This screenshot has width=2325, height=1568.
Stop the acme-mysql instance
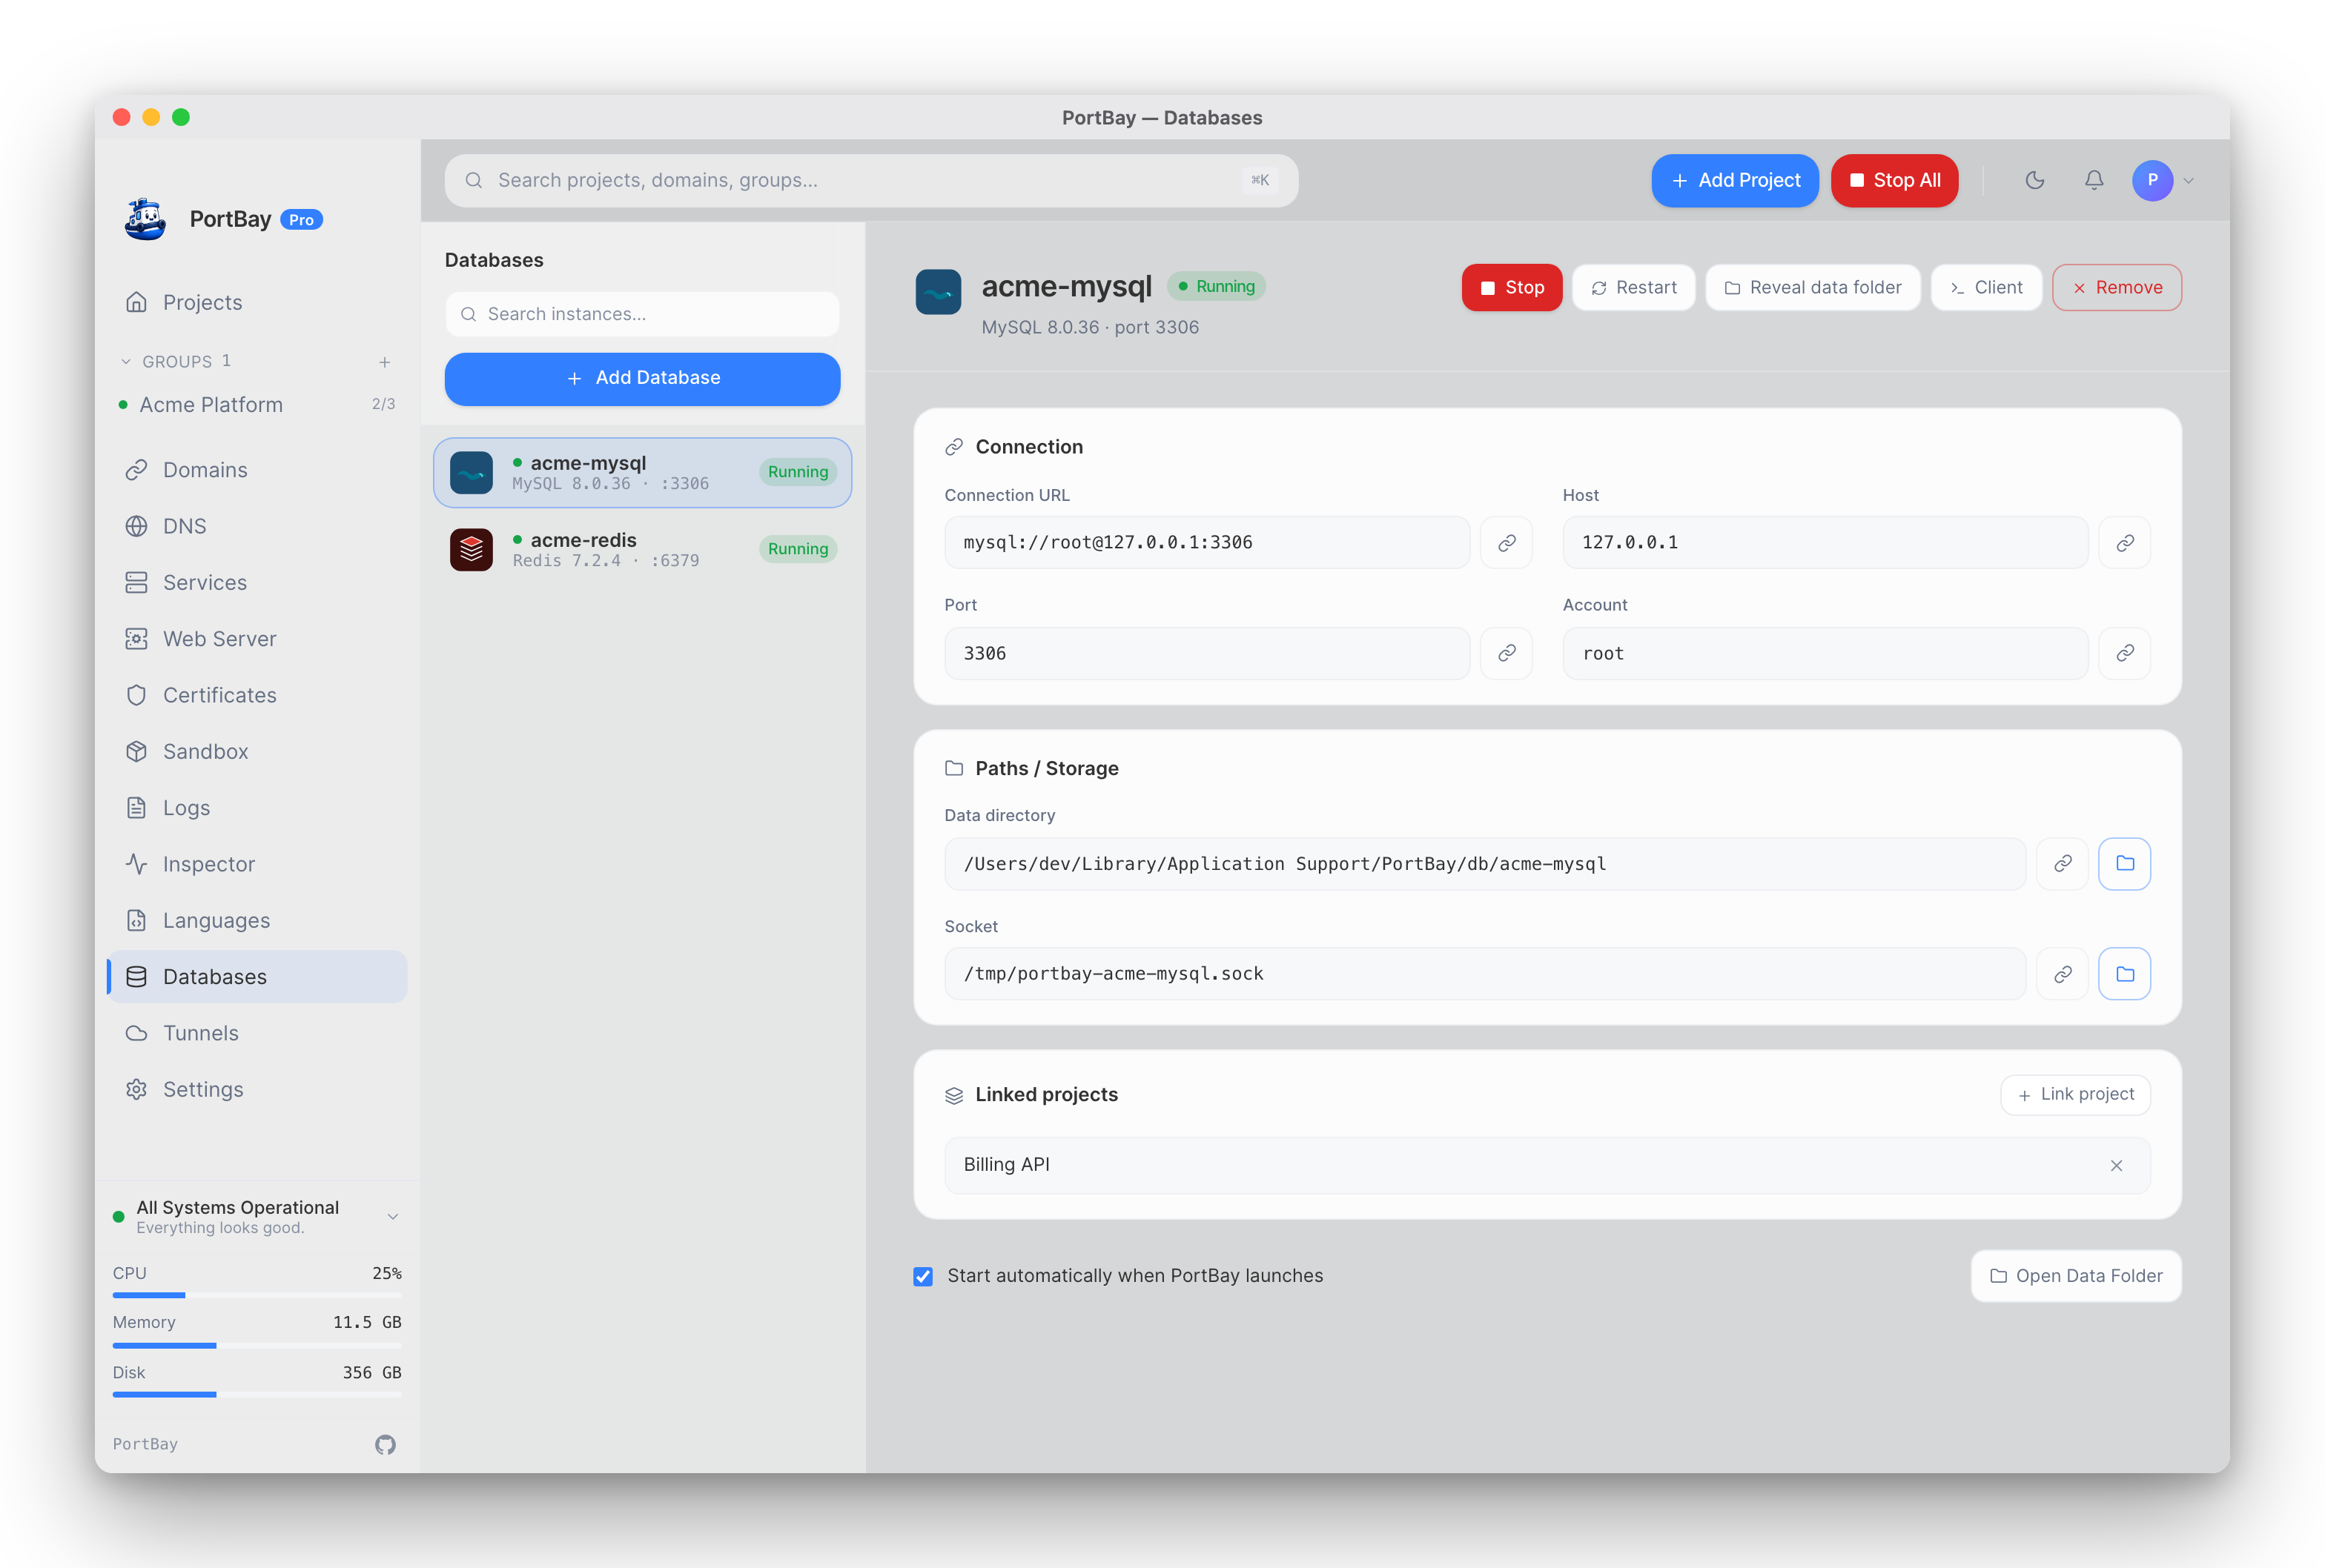pos(1512,288)
